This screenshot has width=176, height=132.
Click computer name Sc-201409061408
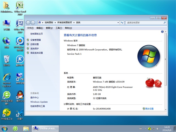coord(102,109)
